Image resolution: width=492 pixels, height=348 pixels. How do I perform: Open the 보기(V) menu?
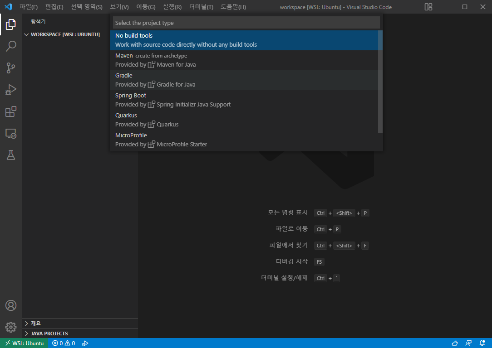[119, 7]
